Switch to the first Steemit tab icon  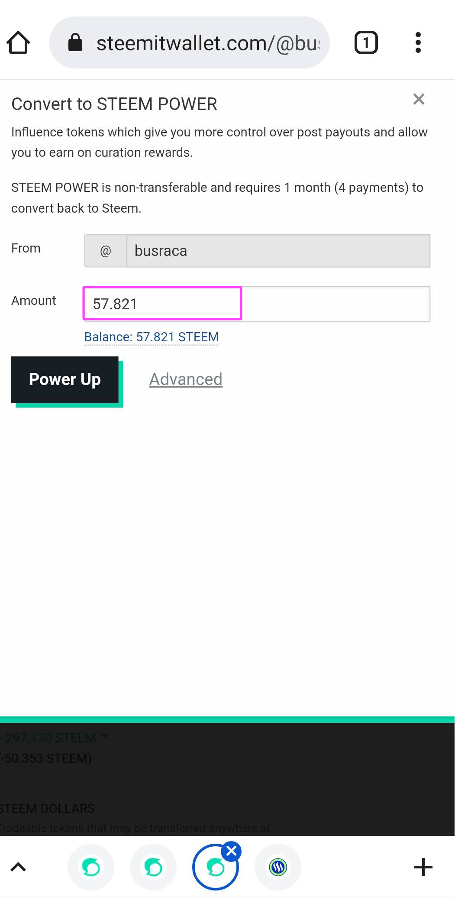tap(91, 867)
